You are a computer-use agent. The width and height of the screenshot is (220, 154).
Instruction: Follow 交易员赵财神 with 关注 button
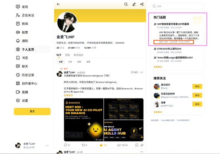tap(197, 95)
